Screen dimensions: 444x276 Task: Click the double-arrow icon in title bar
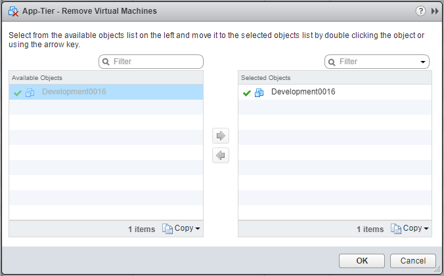[434, 12]
